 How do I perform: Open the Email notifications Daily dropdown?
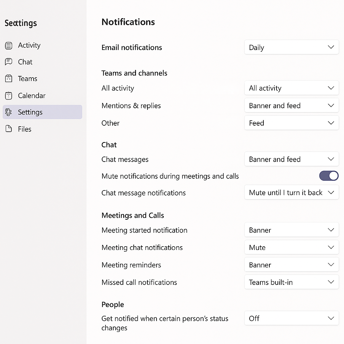(x=292, y=47)
